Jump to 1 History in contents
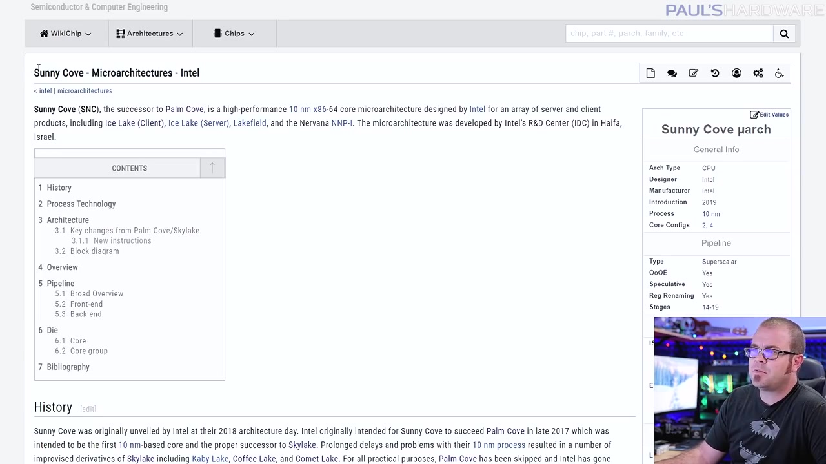Image resolution: width=826 pixels, height=464 pixels. click(x=55, y=188)
